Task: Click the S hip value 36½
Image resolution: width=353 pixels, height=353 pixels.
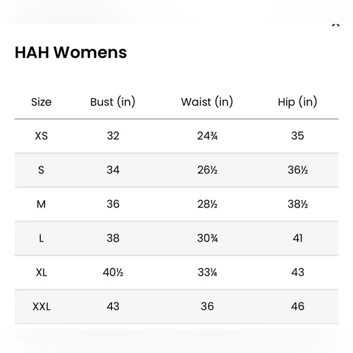Action: coord(298,170)
